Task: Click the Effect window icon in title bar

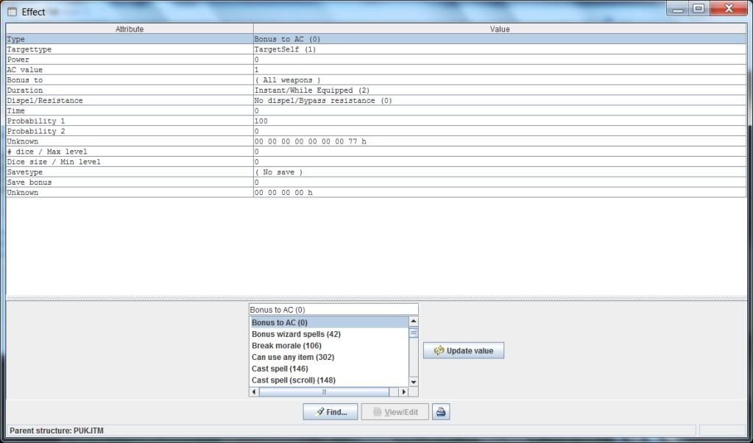Action: 12,12
